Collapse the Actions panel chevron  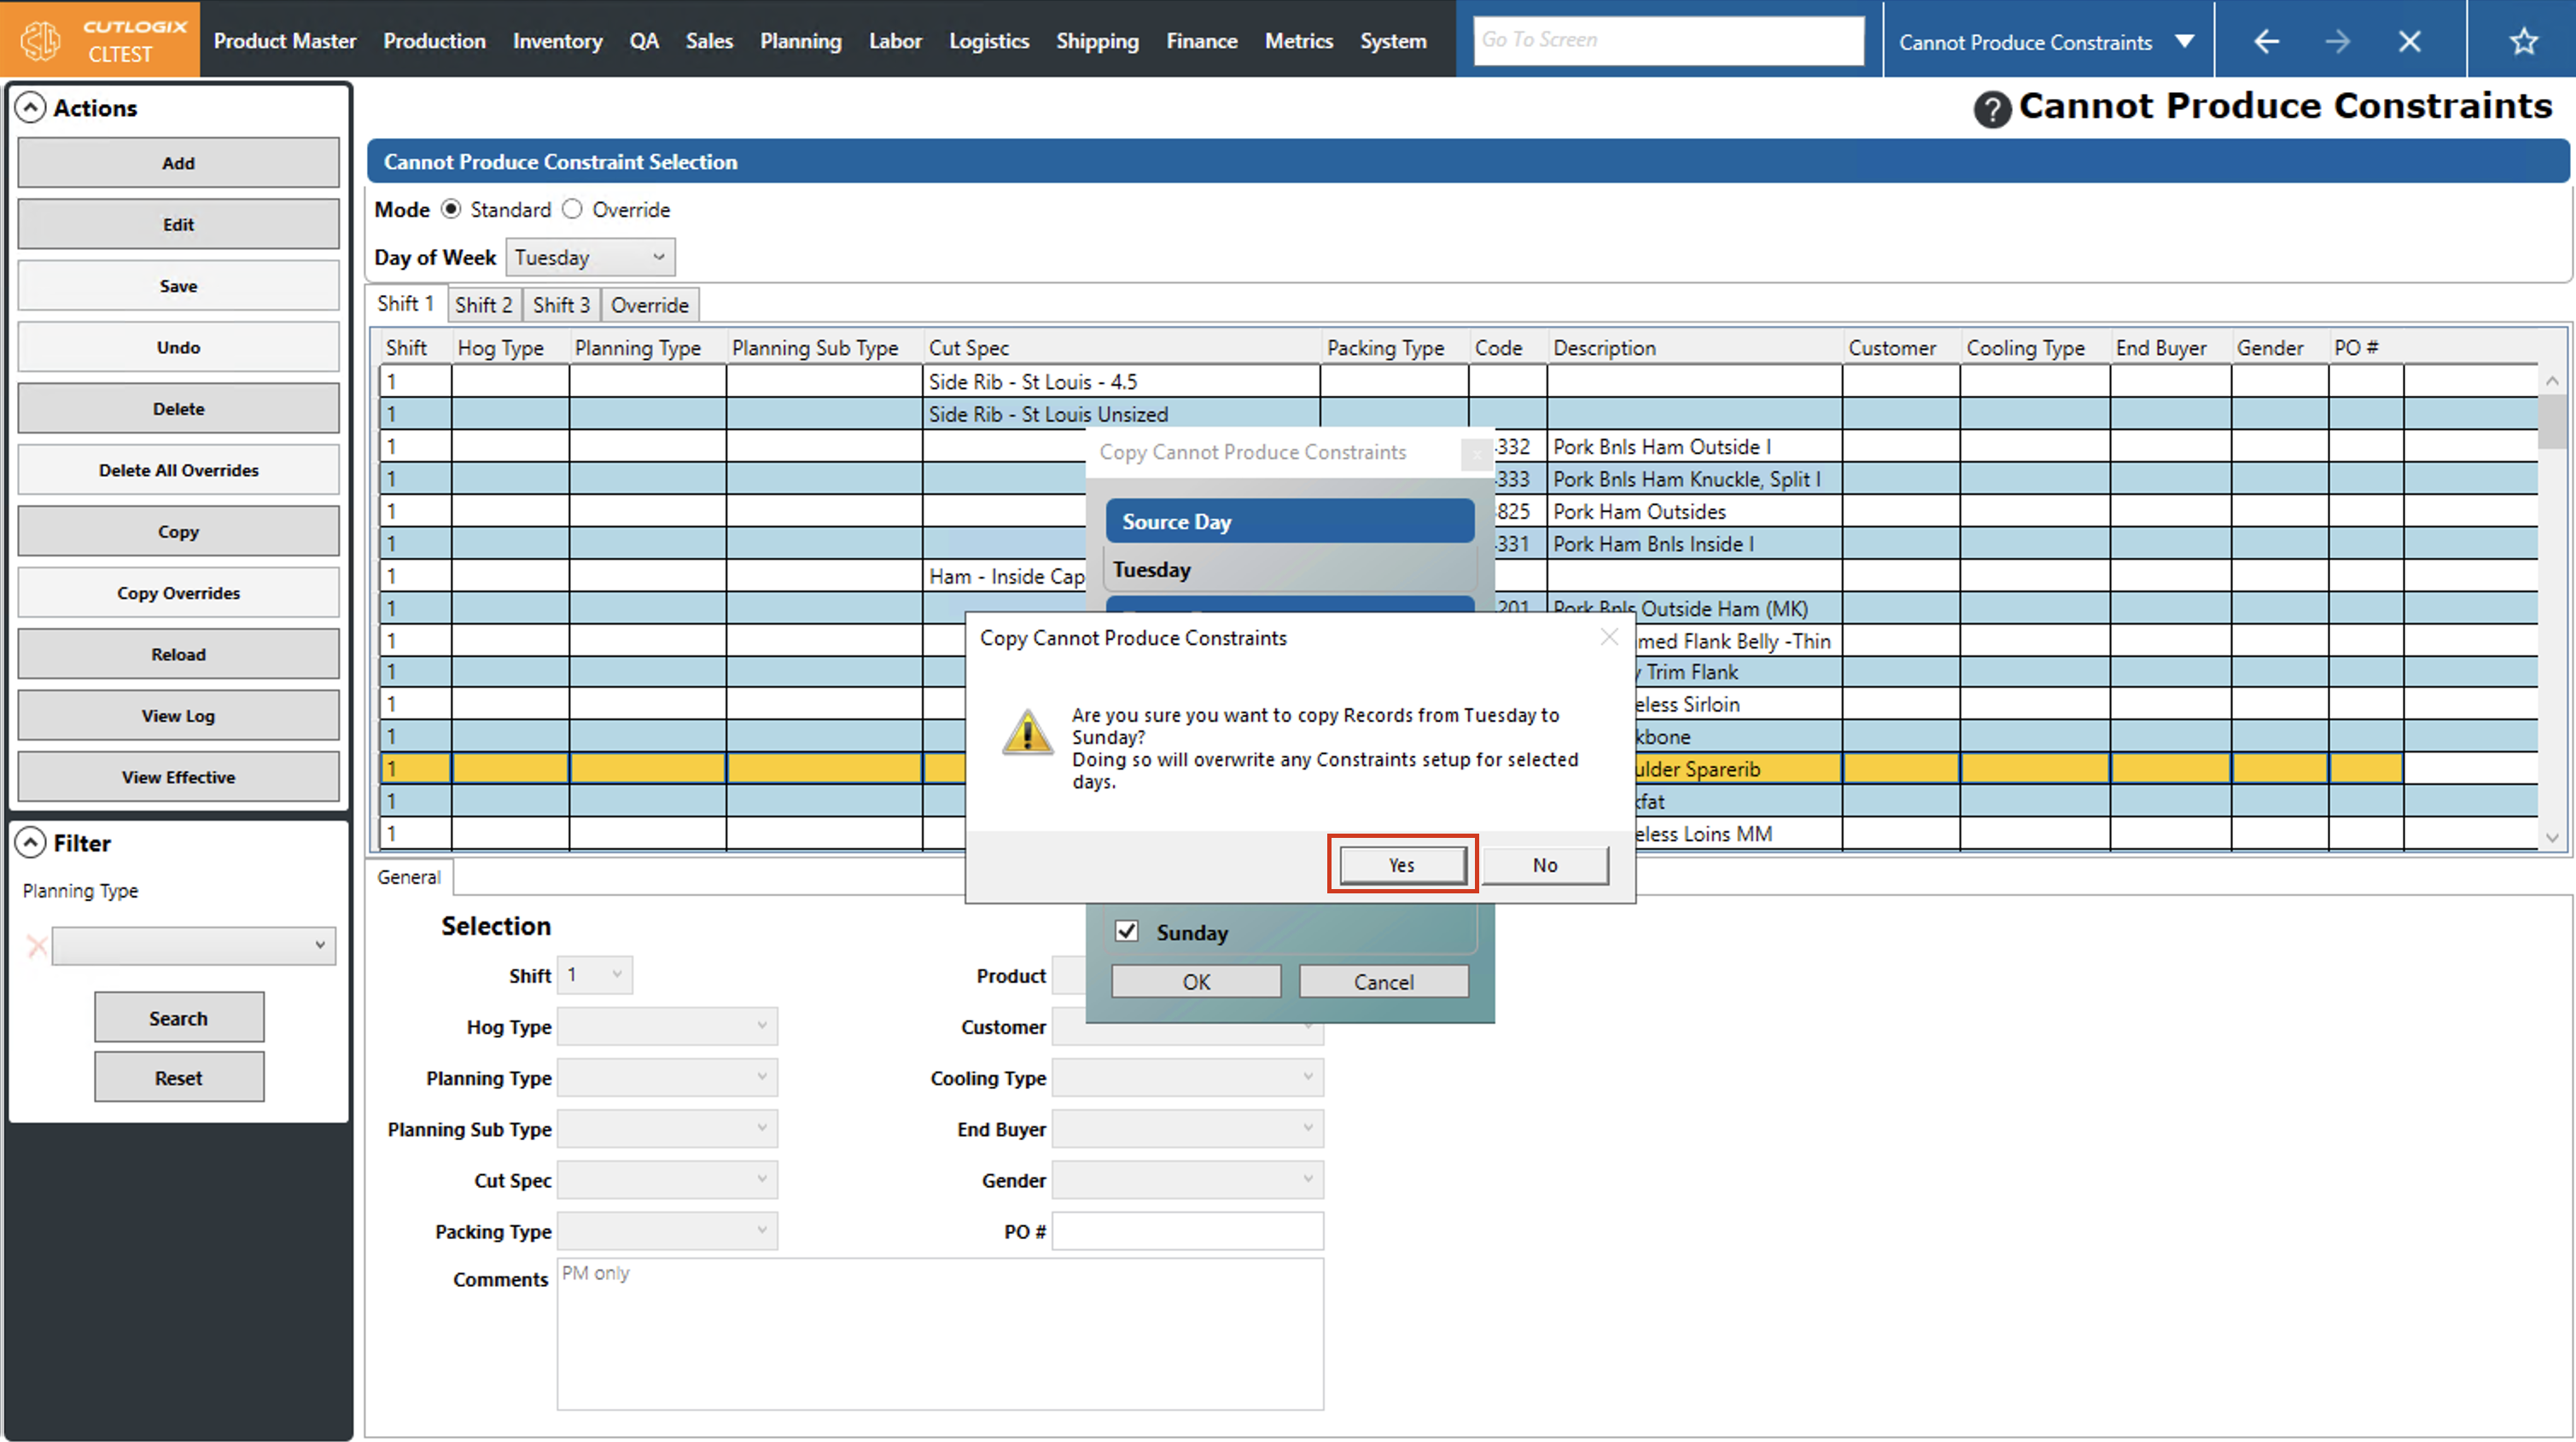click(x=31, y=108)
